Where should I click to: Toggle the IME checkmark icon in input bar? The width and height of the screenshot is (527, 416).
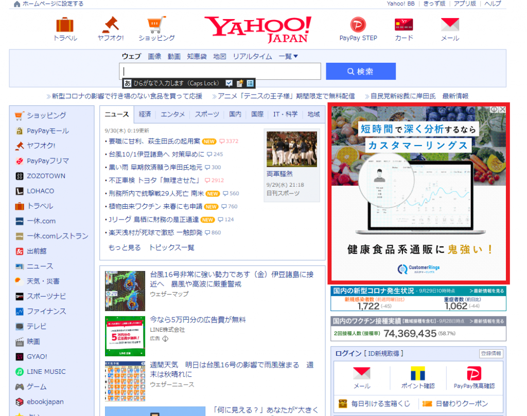229,83
